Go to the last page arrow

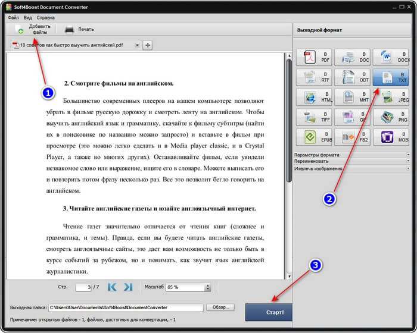pos(128,287)
